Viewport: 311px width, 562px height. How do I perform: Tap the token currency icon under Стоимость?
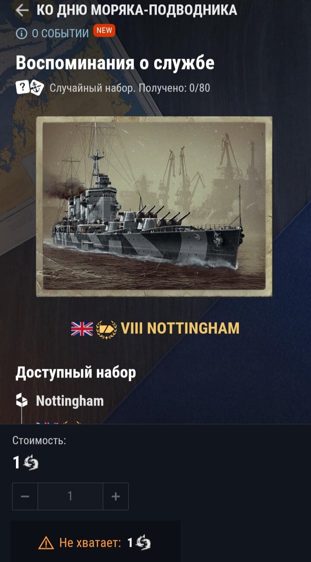point(31,464)
